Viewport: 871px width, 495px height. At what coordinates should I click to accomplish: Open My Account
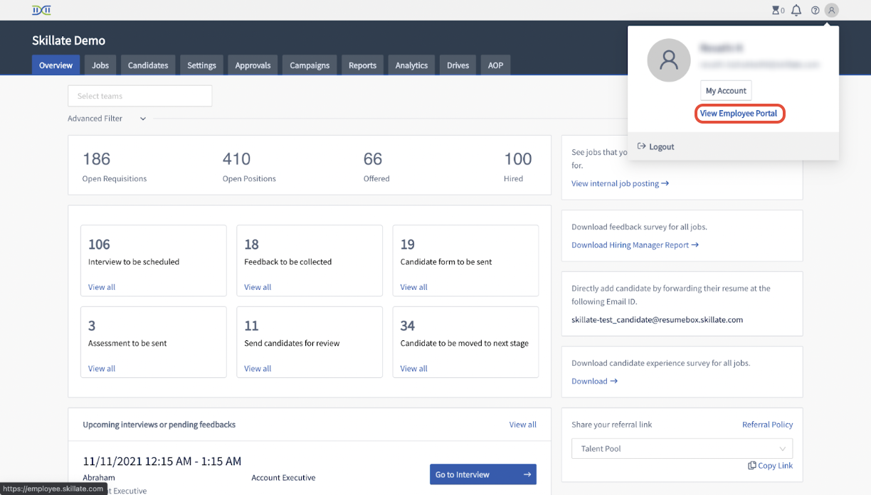(726, 91)
